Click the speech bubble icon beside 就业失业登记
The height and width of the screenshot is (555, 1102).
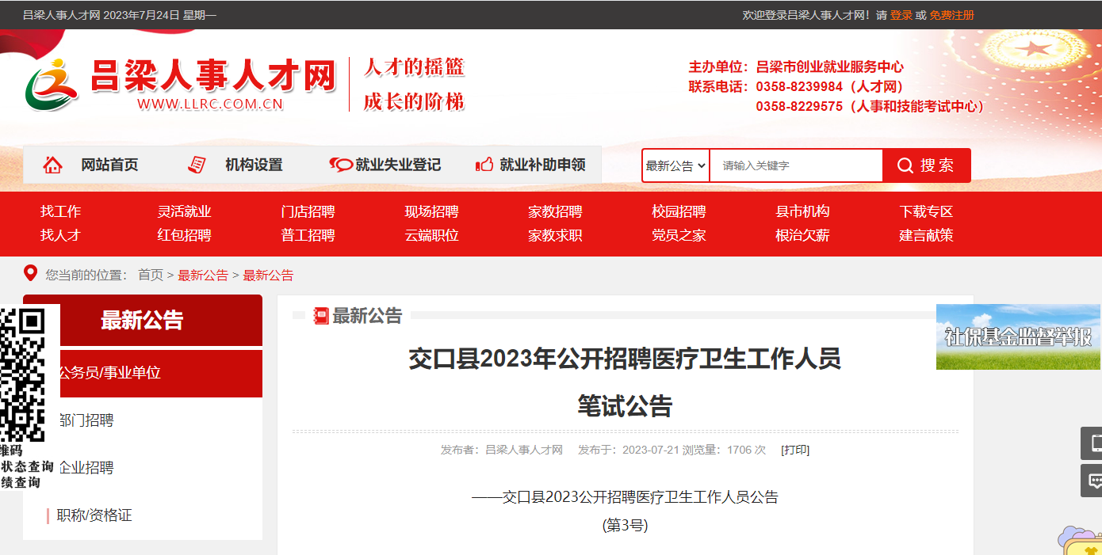341,165
